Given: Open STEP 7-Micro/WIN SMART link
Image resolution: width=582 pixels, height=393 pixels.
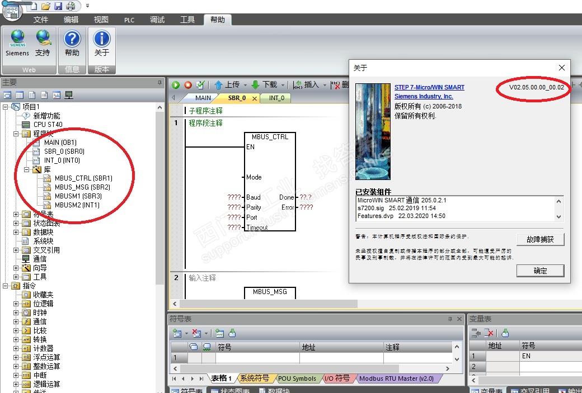Looking at the screenshot, I should point(429,87).
